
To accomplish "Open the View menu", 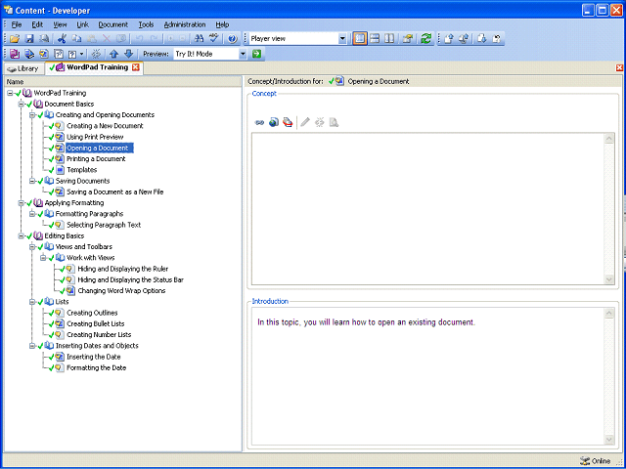I will 60,24.
